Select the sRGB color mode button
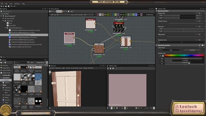The image size is (206, 116). pyautogui.click(x=162, y=59)
